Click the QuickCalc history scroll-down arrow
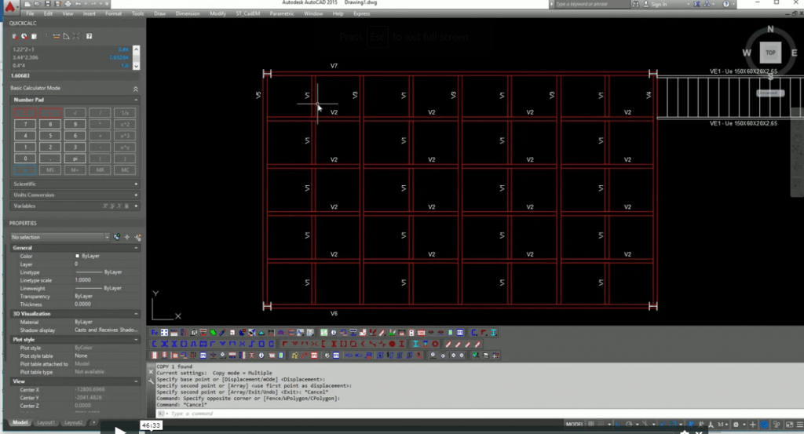This screenshot has width=804, height=434. [x=137, y=66]
